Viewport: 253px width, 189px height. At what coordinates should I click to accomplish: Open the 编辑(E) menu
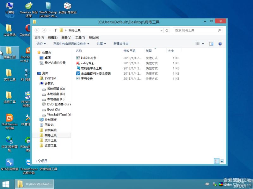pos(52,37)
